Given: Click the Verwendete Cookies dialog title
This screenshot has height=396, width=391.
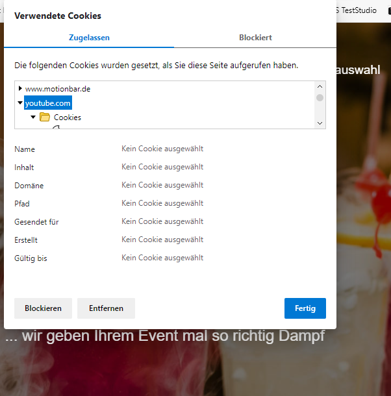Looking at the screenshot, I should pyautogui.click(x=58, y=16).
